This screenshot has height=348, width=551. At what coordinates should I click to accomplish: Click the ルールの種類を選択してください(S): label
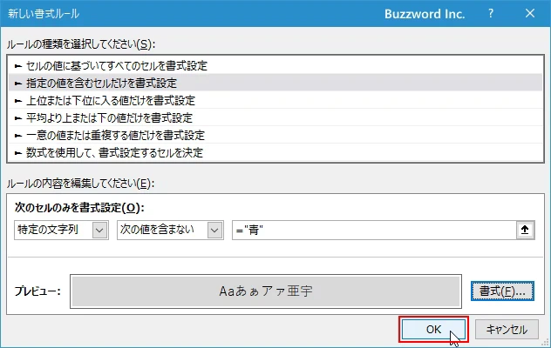81,44
